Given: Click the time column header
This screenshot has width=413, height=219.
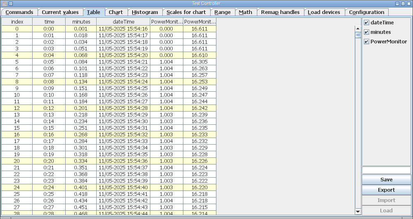Looking at the screenshot, I should tap(49, 22).
